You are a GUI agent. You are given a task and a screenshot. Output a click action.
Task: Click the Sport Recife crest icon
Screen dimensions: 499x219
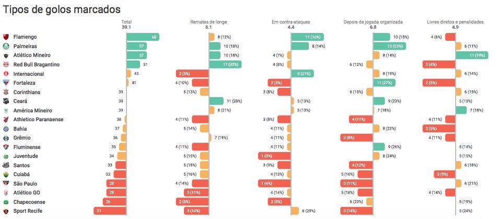[6, 211]
